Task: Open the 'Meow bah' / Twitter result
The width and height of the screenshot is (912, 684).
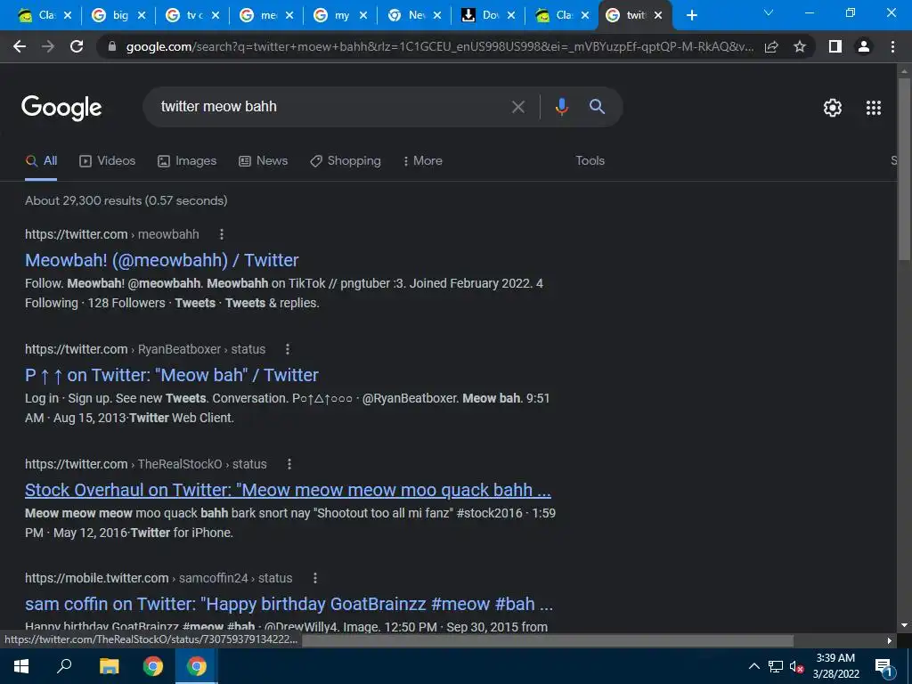Action: pyautogui.click(x=172, y=375)
